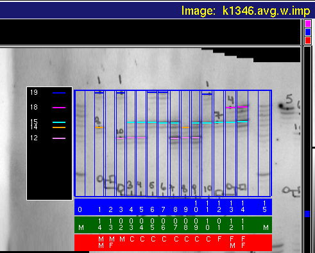Click lane number 8 in blue row

click(x=175, y=209)
